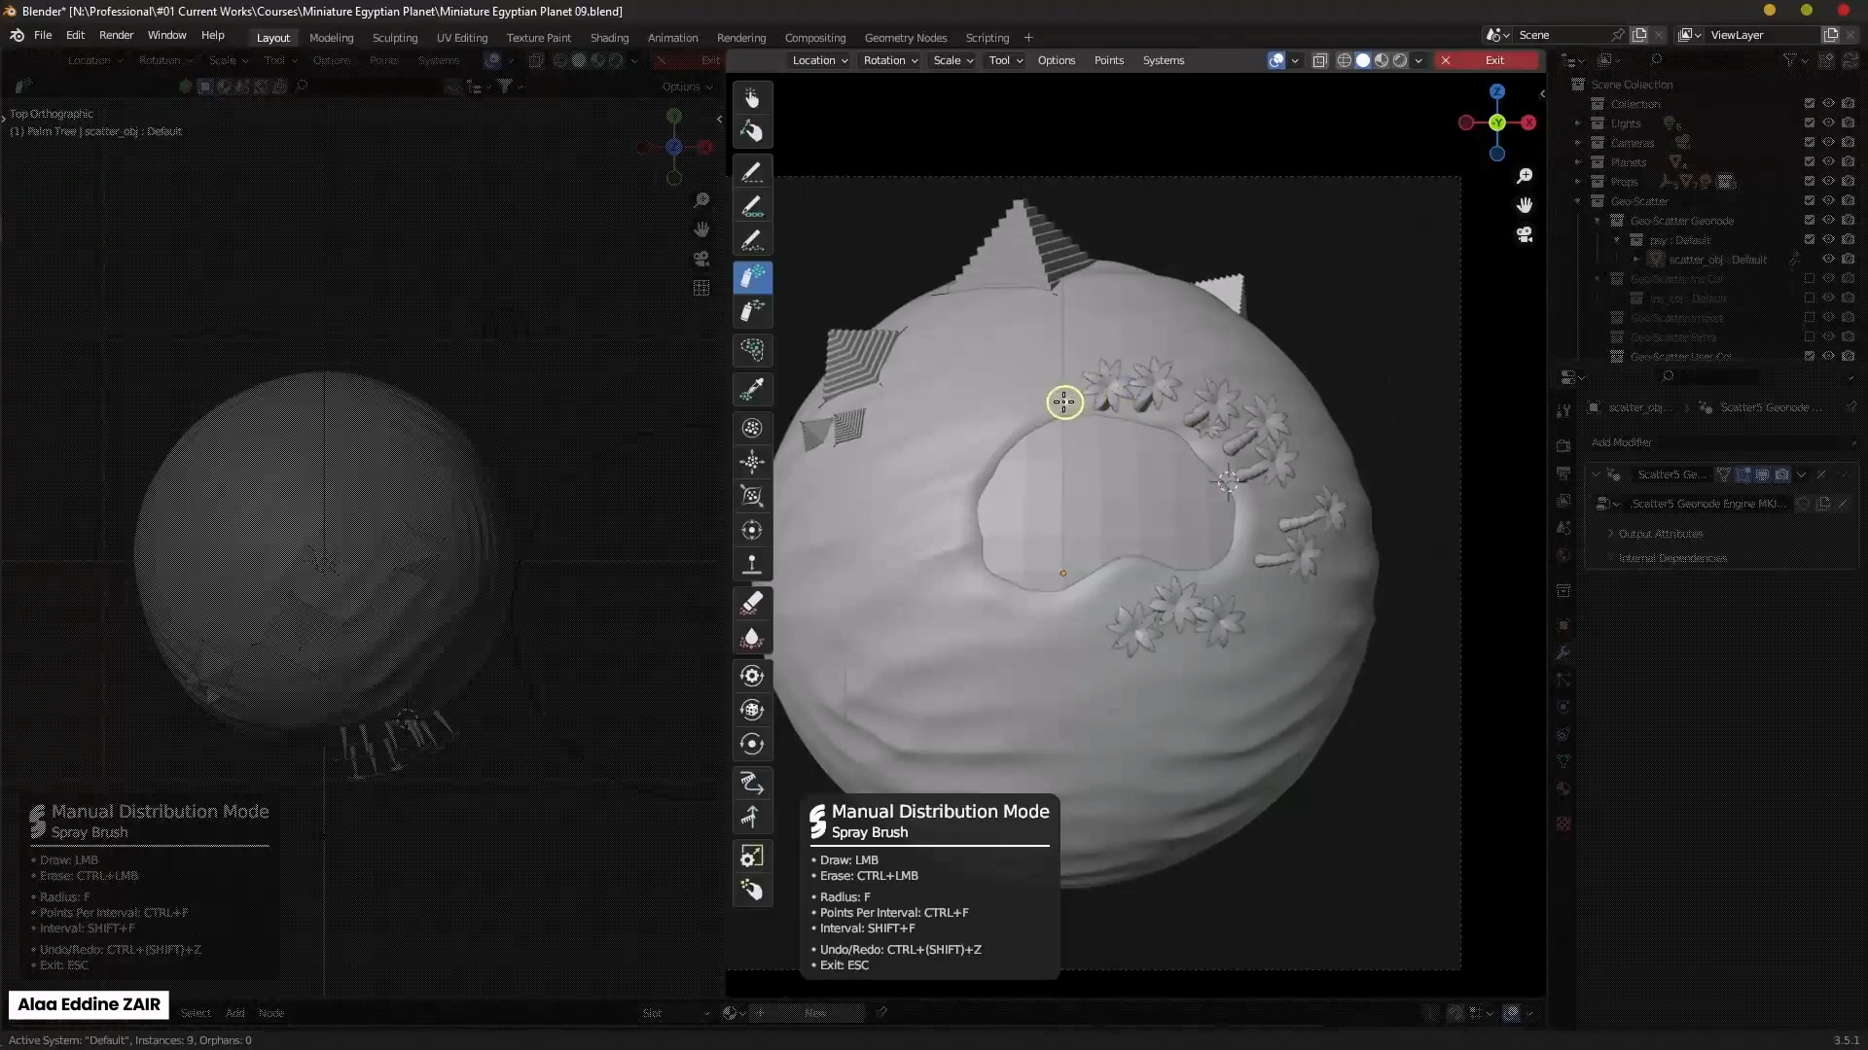1868x1050 pixels.
Task: Click the camera view icon on viewport edge
Action: pos(1525,235)
